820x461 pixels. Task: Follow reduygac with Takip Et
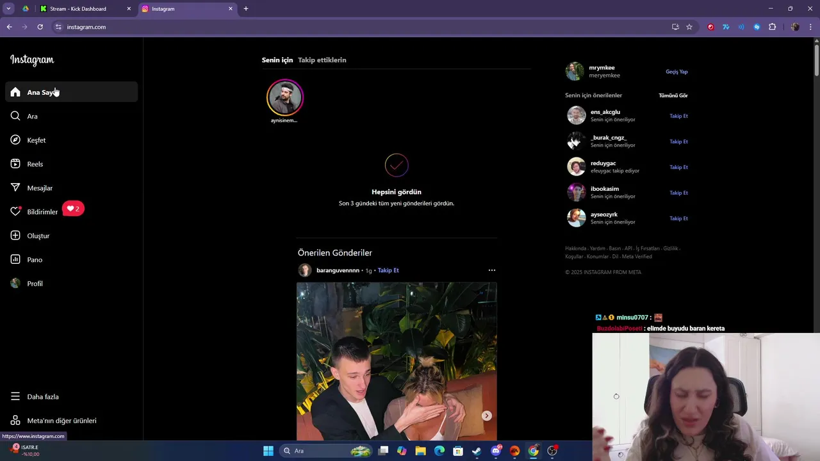pyautogui.click(x=678, y=167)
